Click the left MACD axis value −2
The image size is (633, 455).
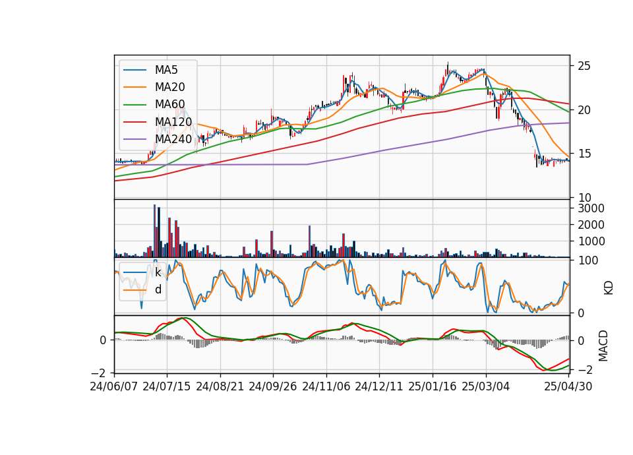pos(98,372)
